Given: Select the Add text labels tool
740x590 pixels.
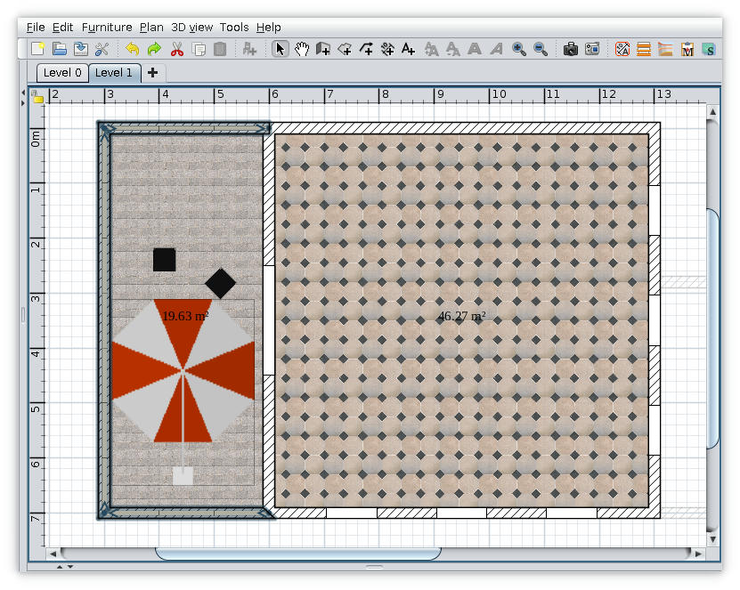Looking at the screenshot, I should (x=408, y=49).
